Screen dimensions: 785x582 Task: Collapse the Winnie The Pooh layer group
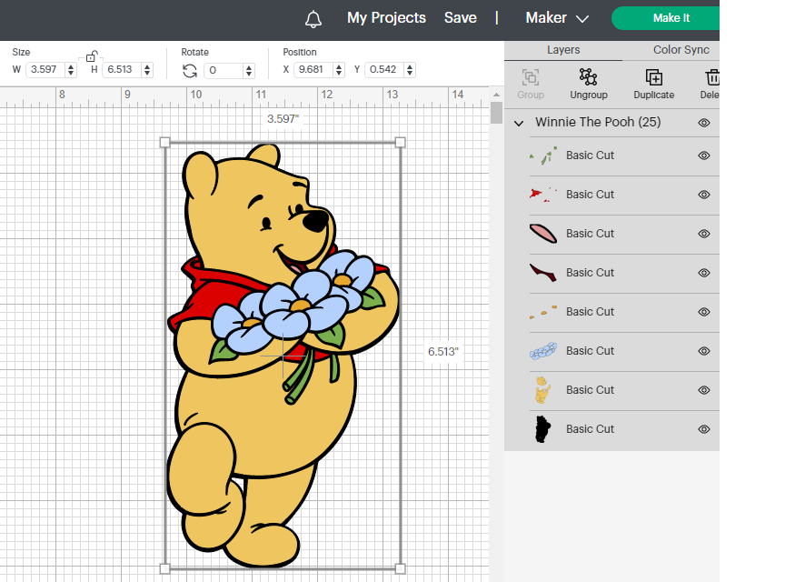(519, 123)
